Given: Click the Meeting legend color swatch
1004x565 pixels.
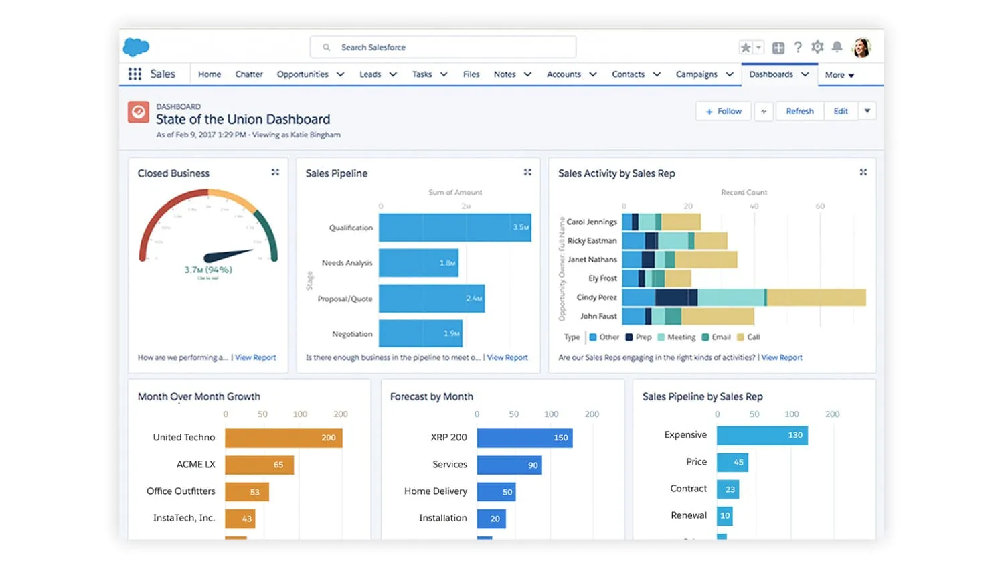Looking at the screenshot, I should tap(661, 337).
